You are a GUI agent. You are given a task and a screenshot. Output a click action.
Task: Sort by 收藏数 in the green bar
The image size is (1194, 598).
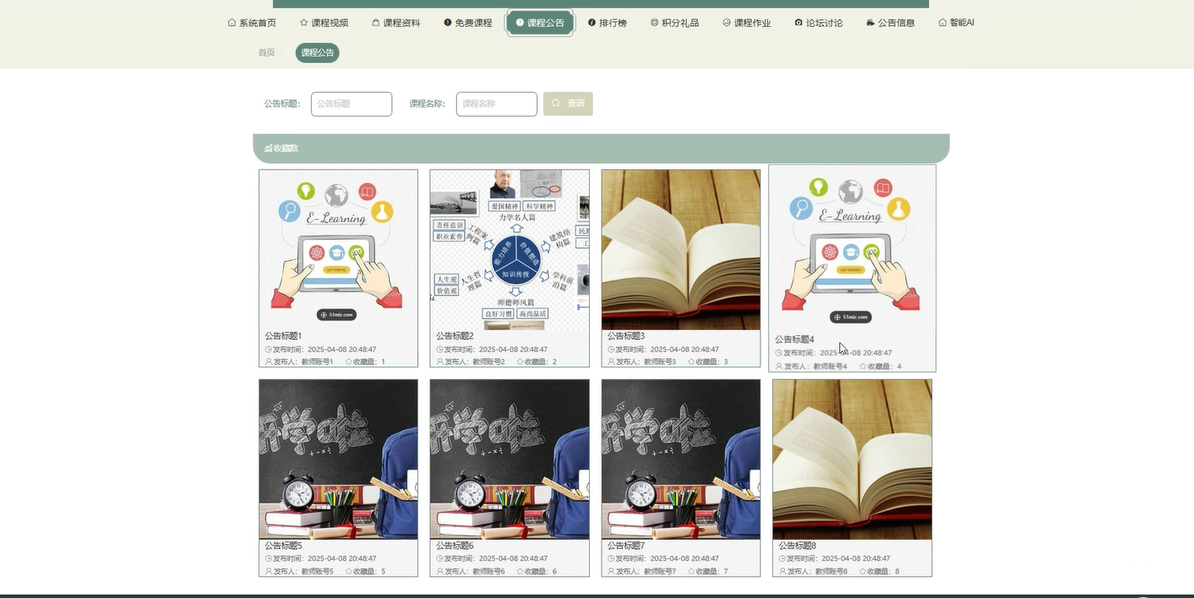[281, 149]
